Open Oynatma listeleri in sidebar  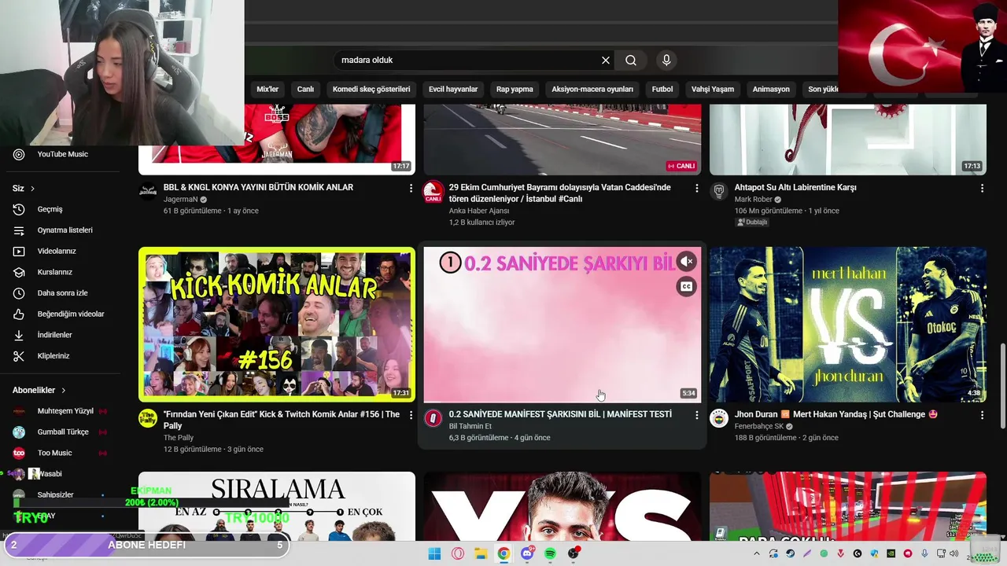tap(63, 230)
